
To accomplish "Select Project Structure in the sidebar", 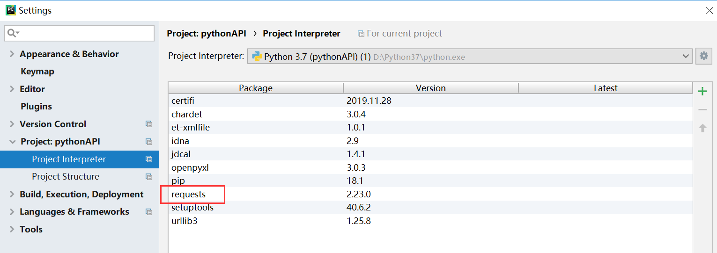I will tap(66, 177).
